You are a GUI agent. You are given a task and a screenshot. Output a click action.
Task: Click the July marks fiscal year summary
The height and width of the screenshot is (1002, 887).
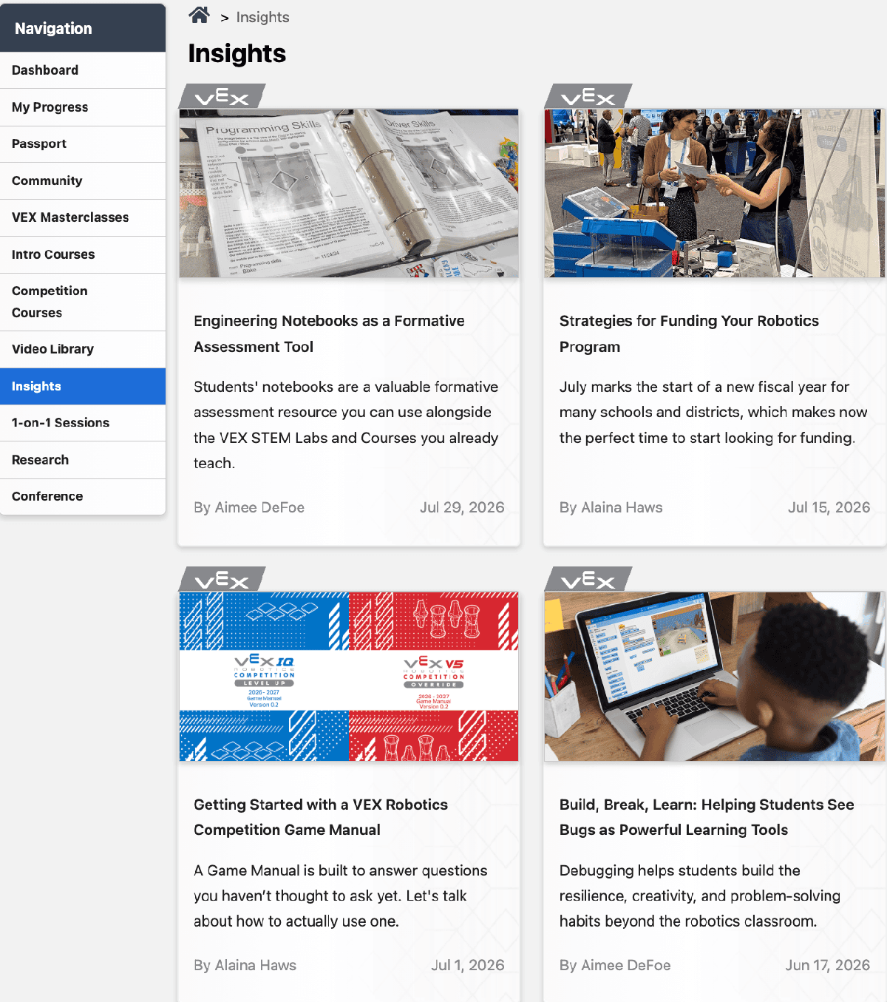pyautogui.click(x=713, y=412)
